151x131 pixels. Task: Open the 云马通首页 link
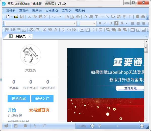[39, 110]
